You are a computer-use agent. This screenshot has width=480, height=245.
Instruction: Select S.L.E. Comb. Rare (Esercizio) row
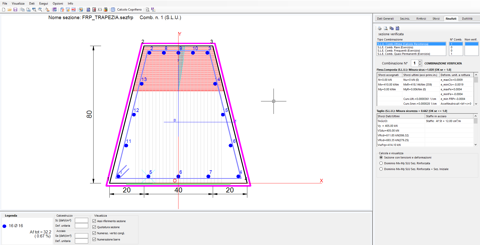[x=411, y=47]
